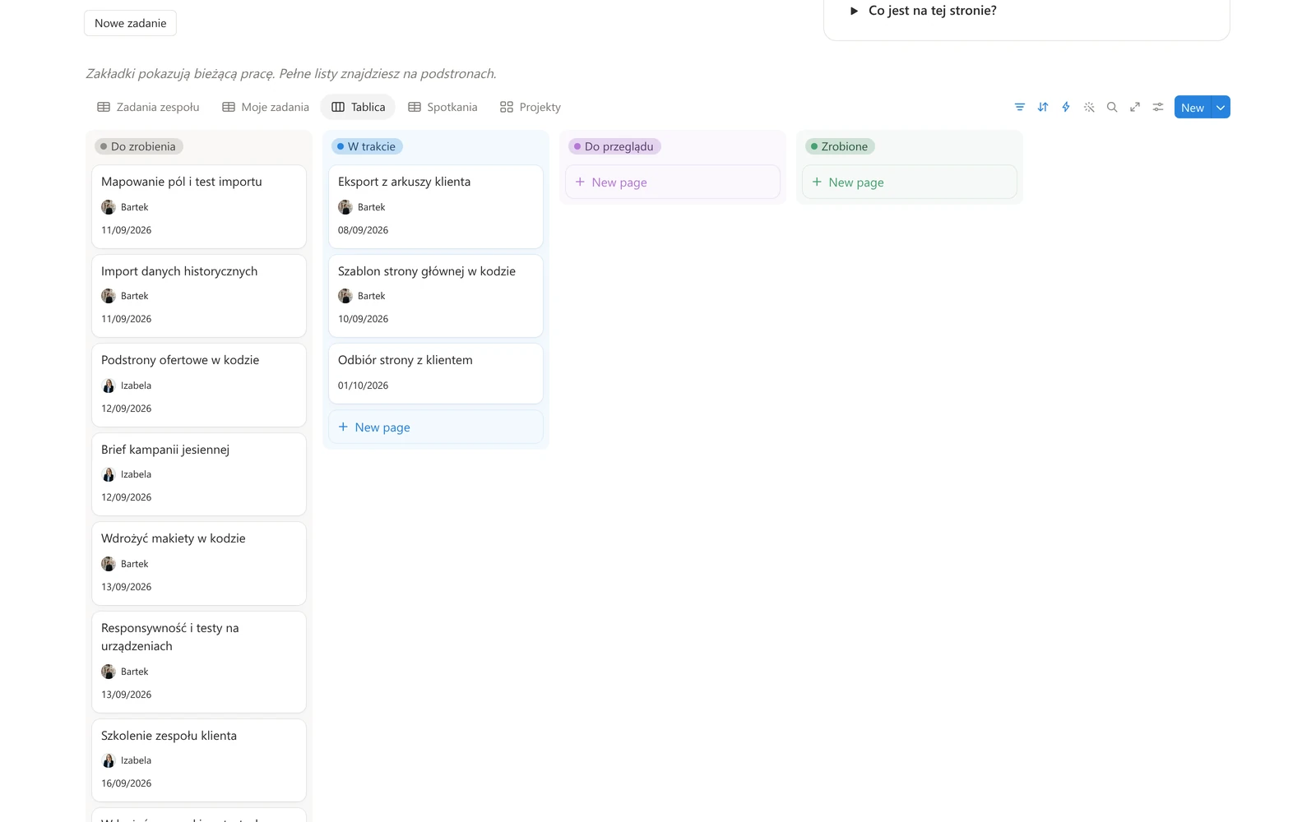Click the Zrobione column label
1316x822 pixels.
click(840, 146)
